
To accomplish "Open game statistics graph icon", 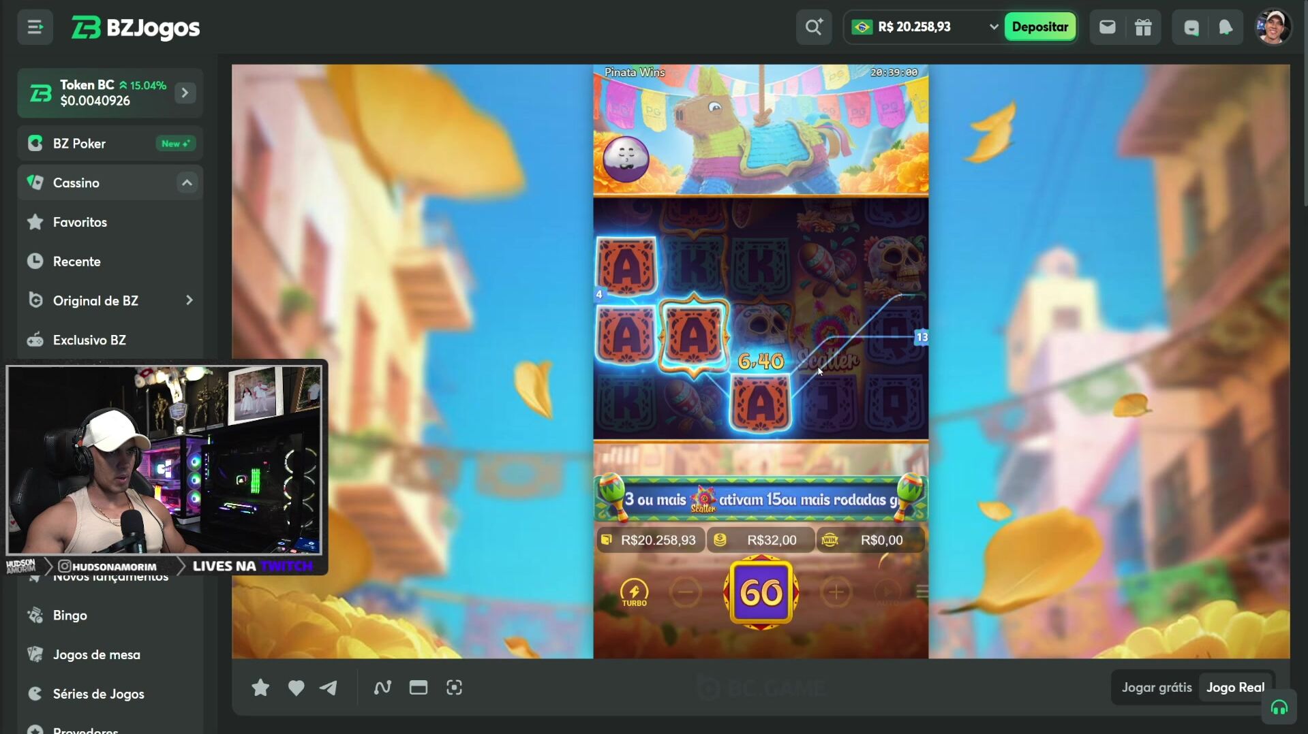I will click(x=382, y=688).
